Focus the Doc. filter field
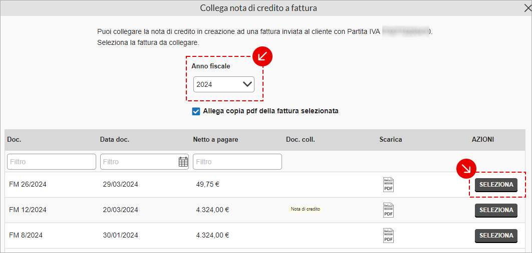The image size is (532, 253). (x=52, y=162)
